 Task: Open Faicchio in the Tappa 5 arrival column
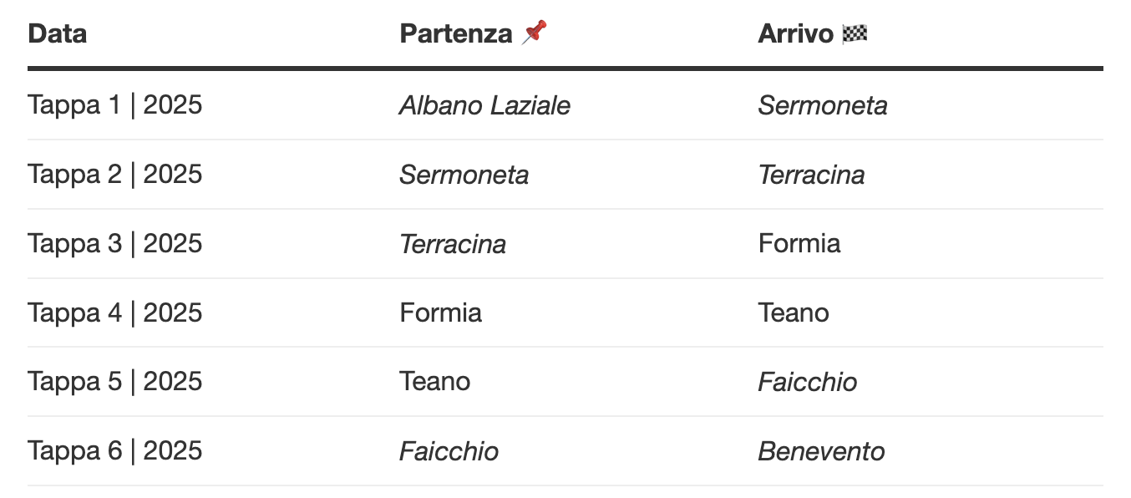pyautogui.click(x=807, y=382)
